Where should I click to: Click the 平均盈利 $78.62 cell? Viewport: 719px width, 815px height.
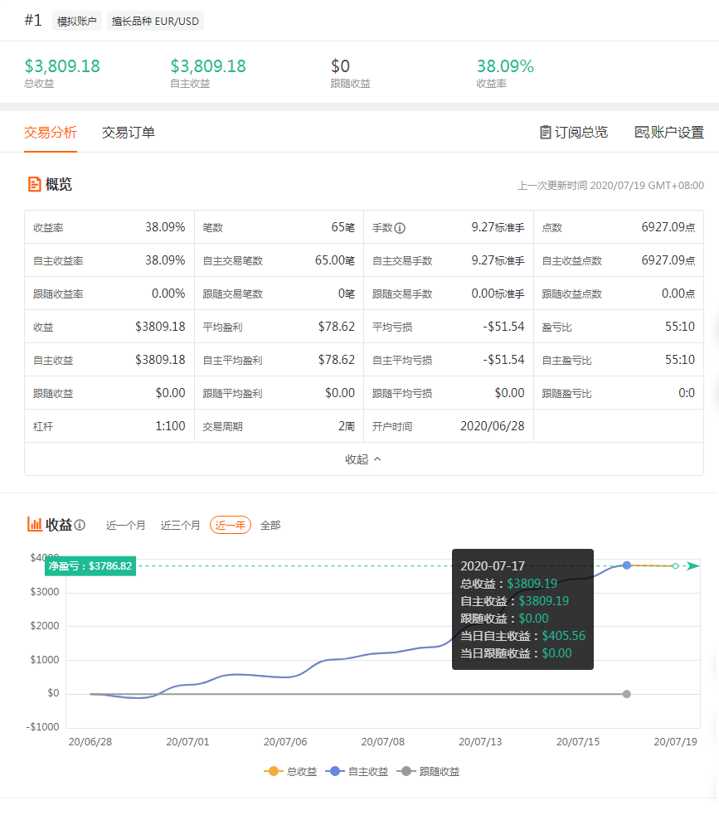pyautogui.click(x=279, y=327)
